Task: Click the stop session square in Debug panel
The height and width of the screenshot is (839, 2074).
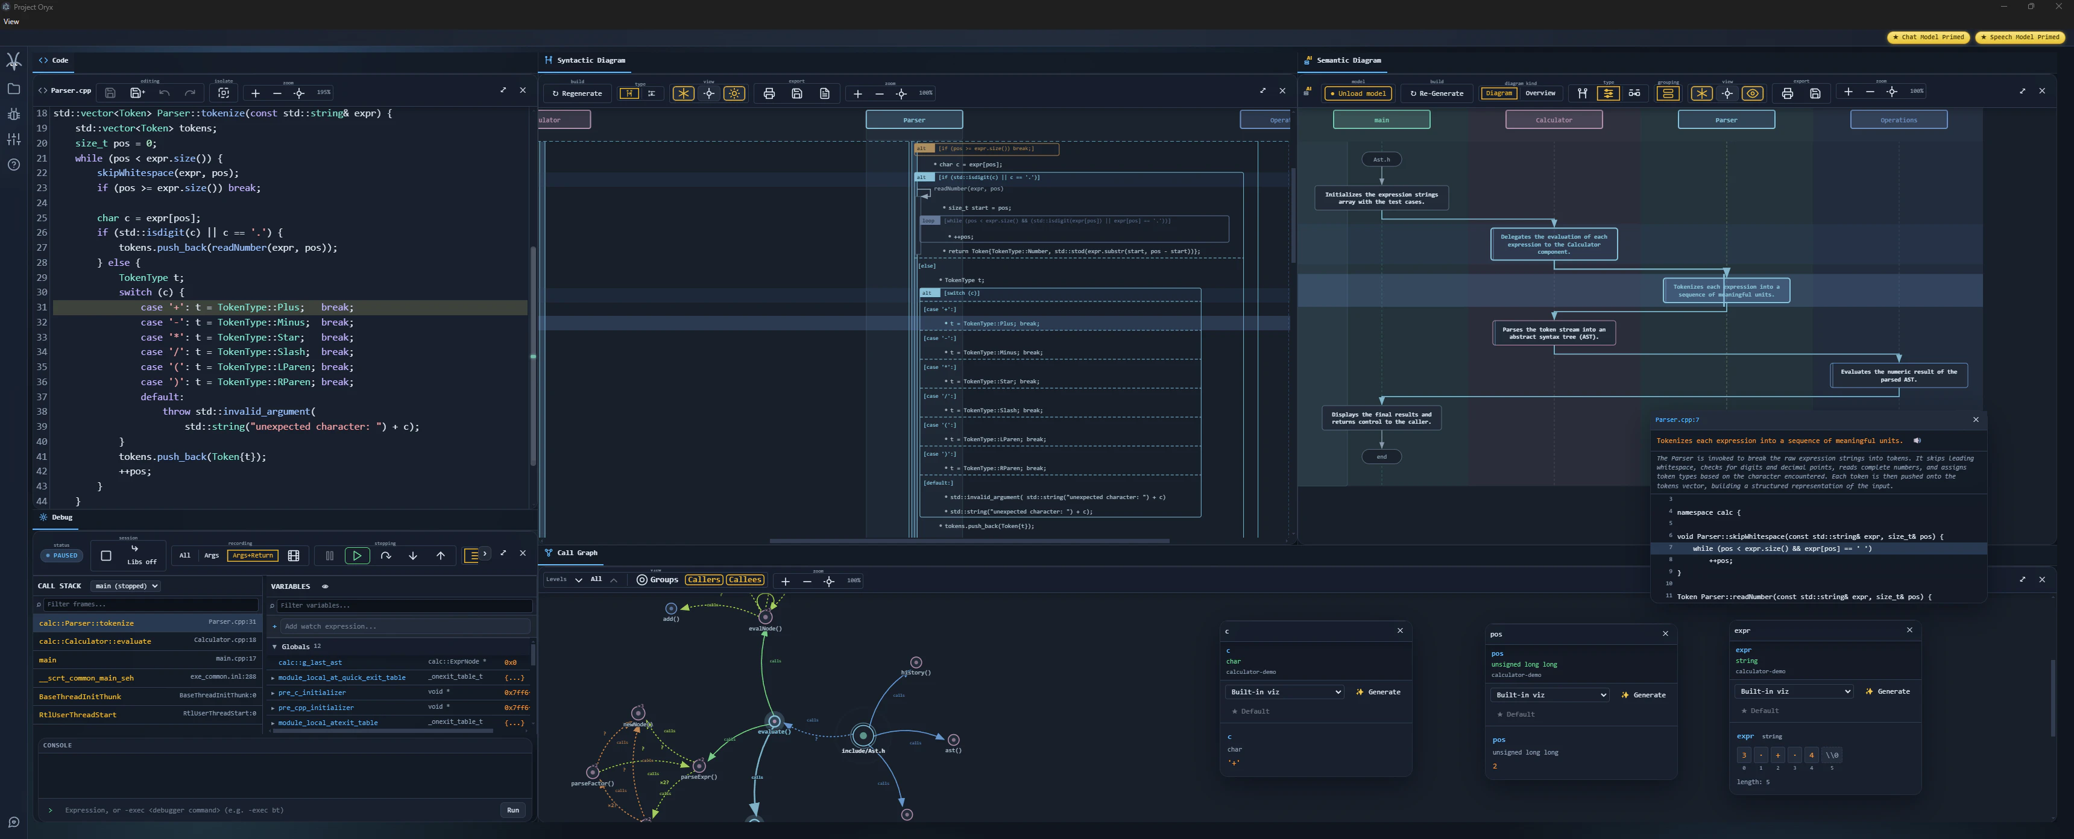Action: [106, 556]
